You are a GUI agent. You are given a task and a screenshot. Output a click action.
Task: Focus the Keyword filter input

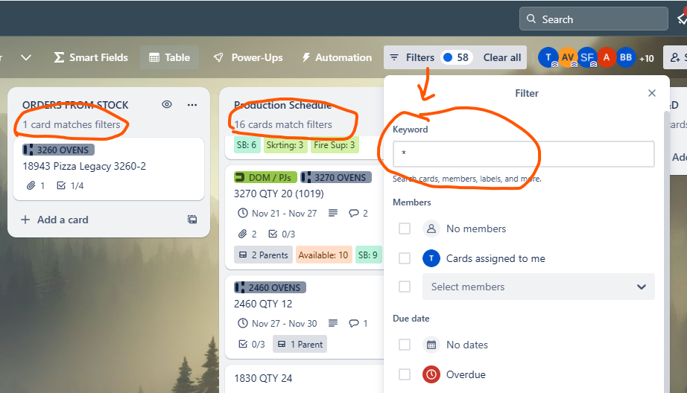click(x=523, y=153)
